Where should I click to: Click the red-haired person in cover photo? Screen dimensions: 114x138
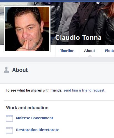[106, 23]
